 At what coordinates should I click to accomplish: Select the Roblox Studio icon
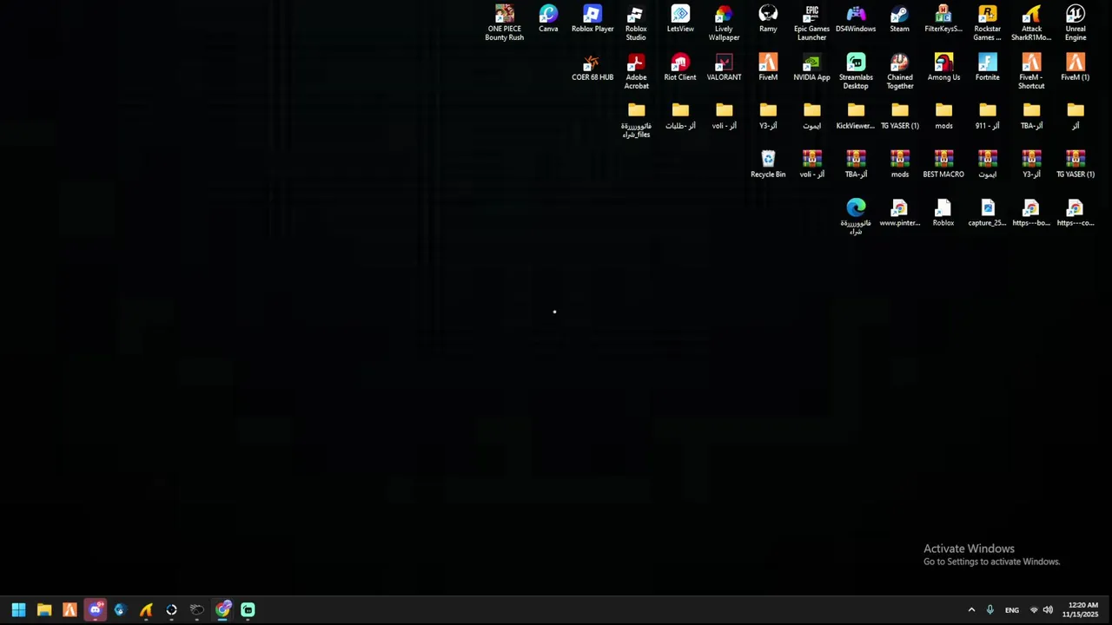coord(636,23)
